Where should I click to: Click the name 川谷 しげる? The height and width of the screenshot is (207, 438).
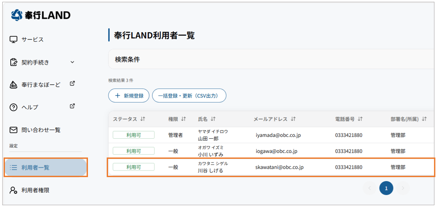click(211, 170)
